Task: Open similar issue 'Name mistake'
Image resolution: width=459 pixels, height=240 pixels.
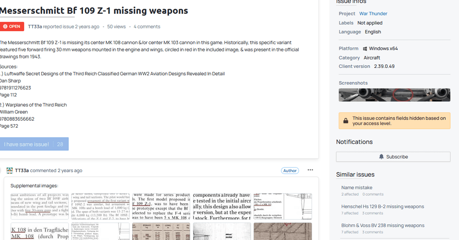Action: point(357,188)
